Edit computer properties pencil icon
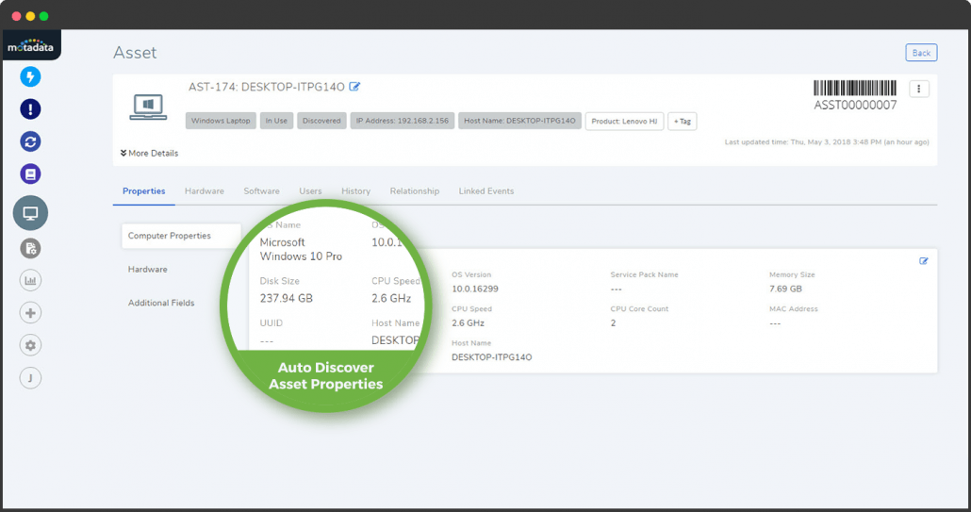This screenshot has height=512, width=971. click(923, 261)
